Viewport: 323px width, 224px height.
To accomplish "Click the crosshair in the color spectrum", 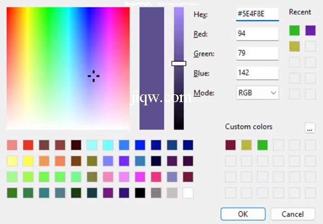I will coord(93,76).
